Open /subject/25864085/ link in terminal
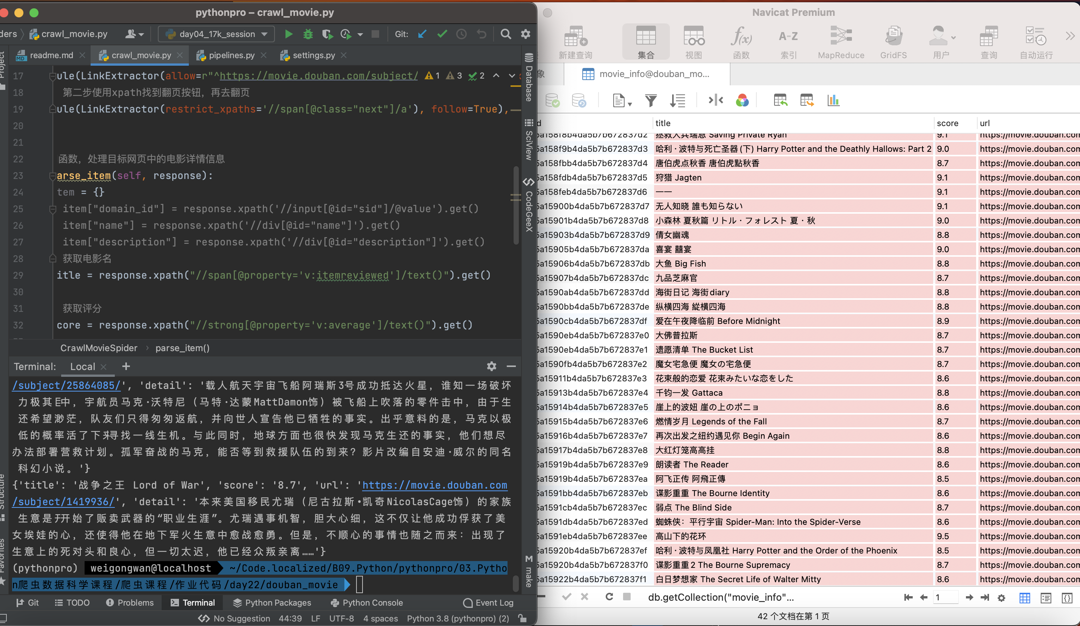 click(67, 385)
